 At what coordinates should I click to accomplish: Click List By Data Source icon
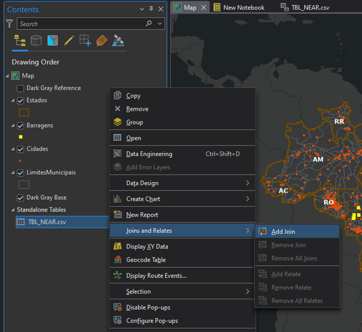tap(36, 41)
